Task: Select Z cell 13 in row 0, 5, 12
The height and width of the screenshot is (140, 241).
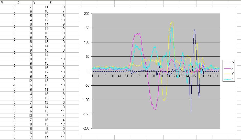Action: click(57, 16)
